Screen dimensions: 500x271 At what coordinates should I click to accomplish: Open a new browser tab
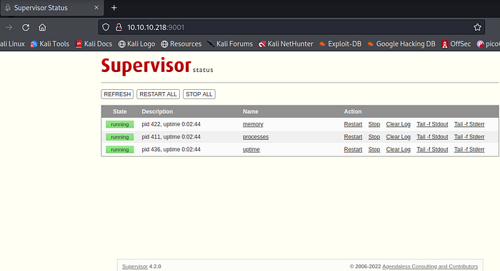pyautogui.click(x=114, y=8)
